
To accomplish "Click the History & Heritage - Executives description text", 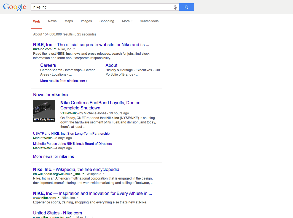I will pos(133,72).
